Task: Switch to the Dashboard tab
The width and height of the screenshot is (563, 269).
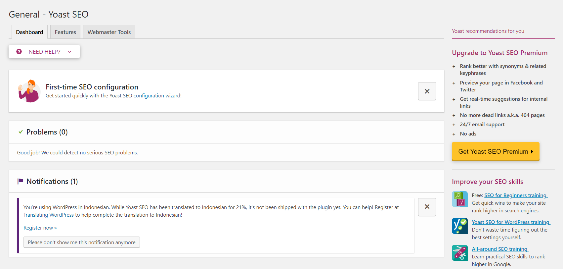Action: tap(29, 32)
